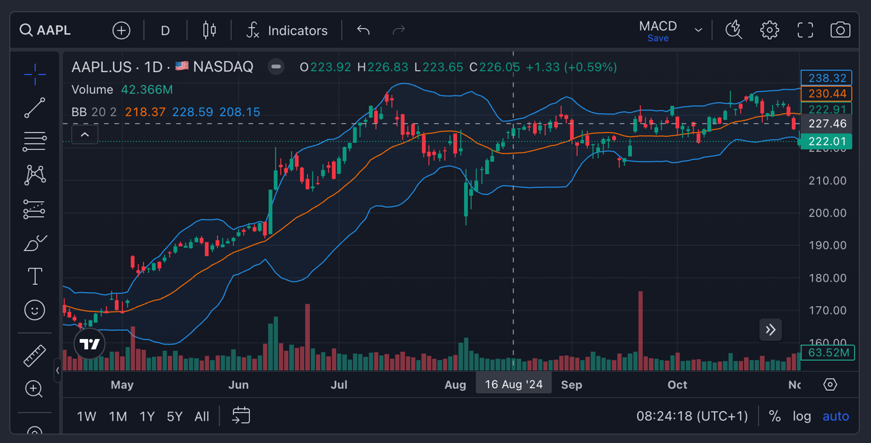Toggle auto scale mode
This screenshot has height=443, width=871.
pos(835,416)
